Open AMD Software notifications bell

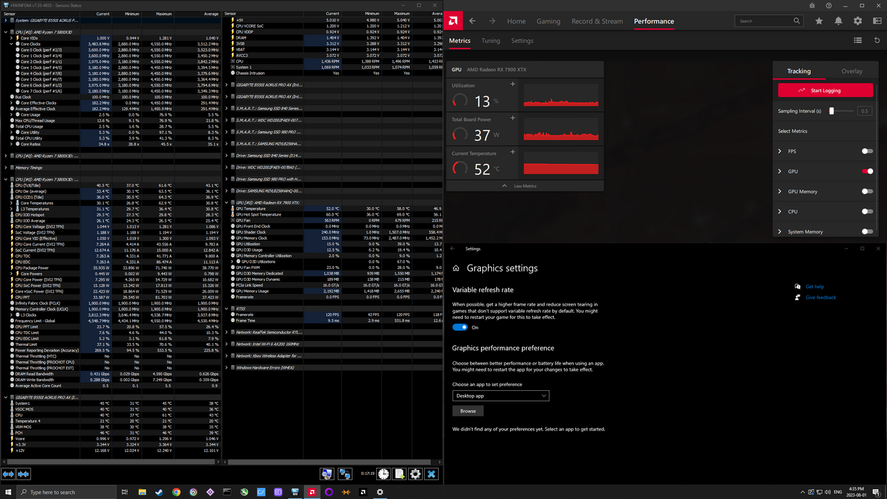pos(838,21)
